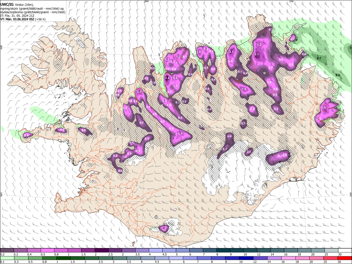Pick upper legend swatch starting at 1.5
The width and height of the screenshot is (352, 264).
point(88,251)
